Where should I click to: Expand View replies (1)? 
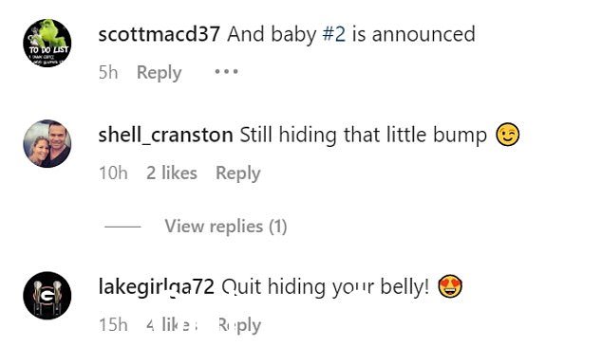(226, 226)
